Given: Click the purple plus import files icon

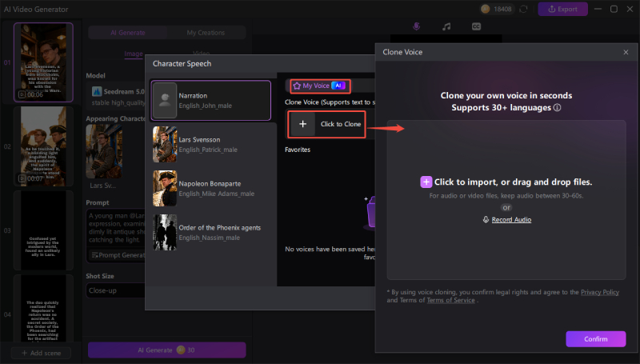Looking at the screenshot, I should 426,182.
